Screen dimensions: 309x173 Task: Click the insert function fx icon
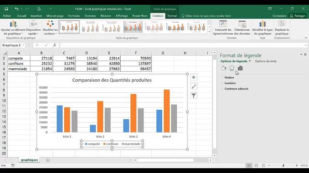pyautogui.click(x=55, y=45)
